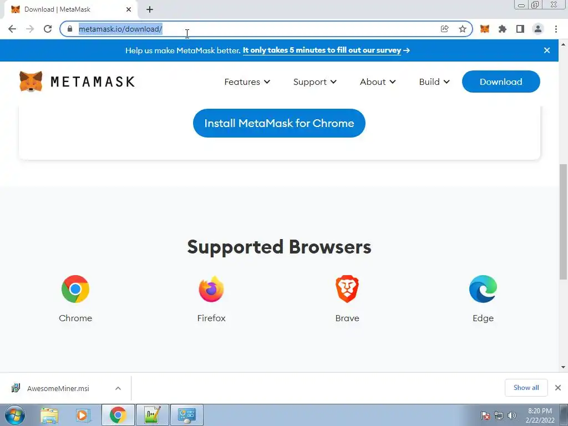Select the Firefox browser icon
The height and width of the screenshot is (426, 568).
click(211, 289)
